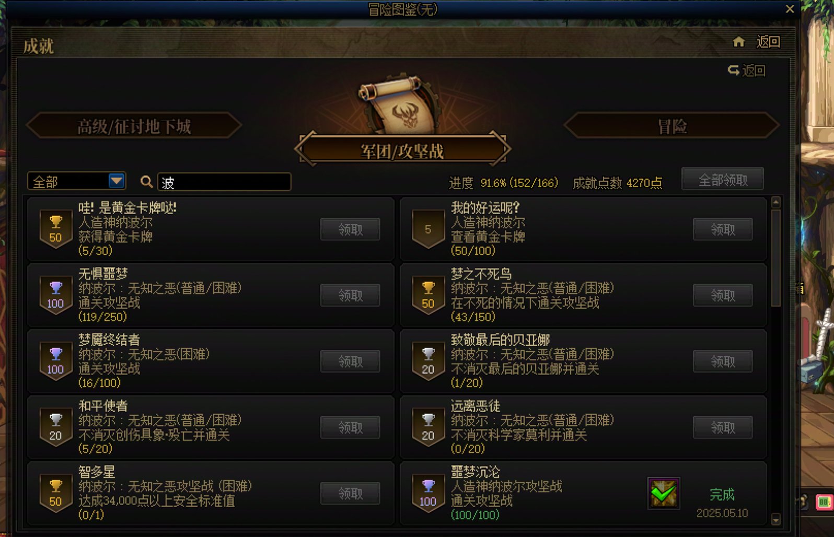Click 领取 for 智多星 achievement
This screenshot has width=834, height=537.
[350, 494]
